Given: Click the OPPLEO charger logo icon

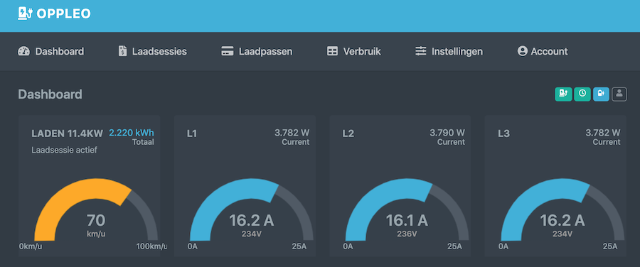Looking at the screenshot, I should pyautogui.click(x=24, y=13).
